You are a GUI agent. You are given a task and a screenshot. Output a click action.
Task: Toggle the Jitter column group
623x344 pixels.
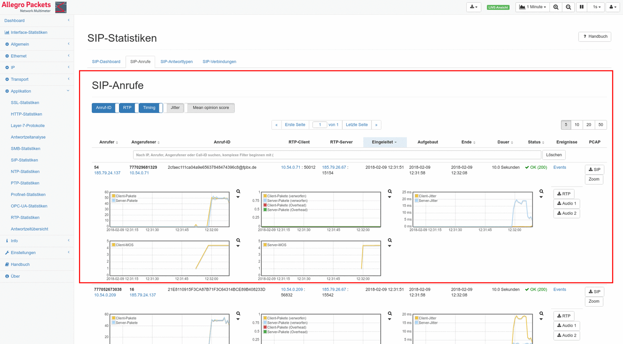(175, 108)
